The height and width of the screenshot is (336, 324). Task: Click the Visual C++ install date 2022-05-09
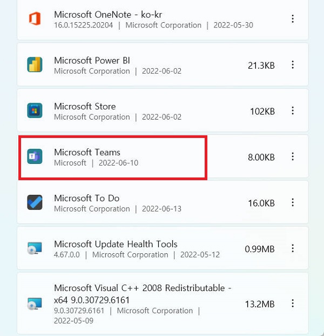click(x=74, y=321)
